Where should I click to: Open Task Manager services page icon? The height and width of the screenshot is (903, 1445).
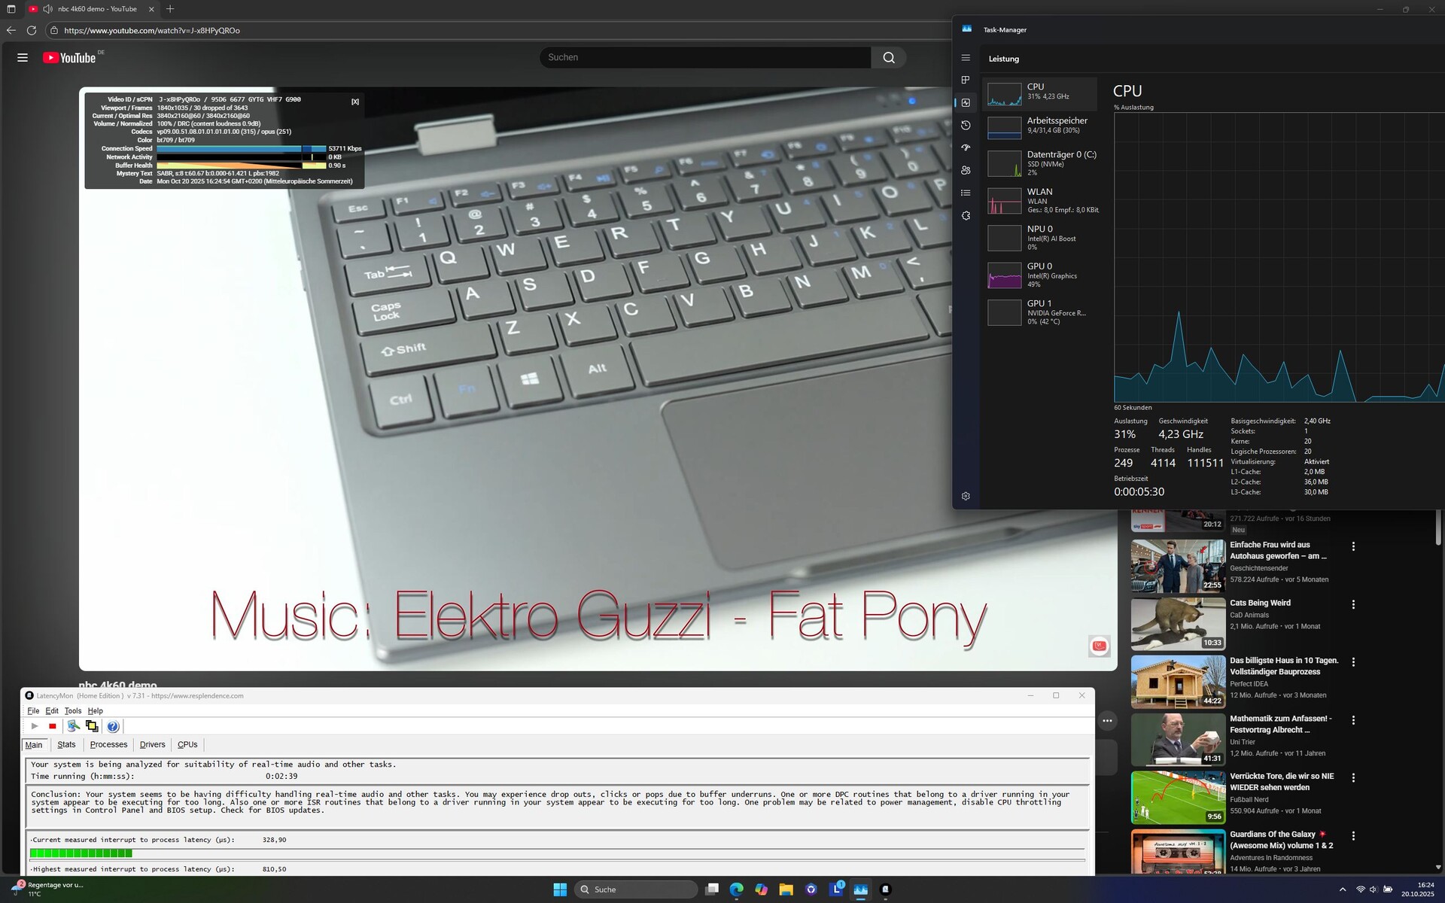pos(966,216)
